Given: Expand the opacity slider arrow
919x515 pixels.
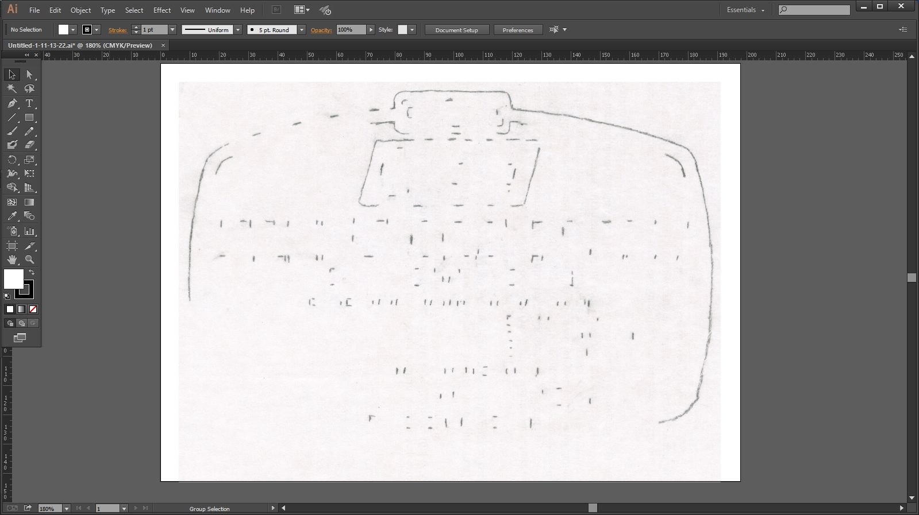Looking at the screenshot, I should pos(371,30).
